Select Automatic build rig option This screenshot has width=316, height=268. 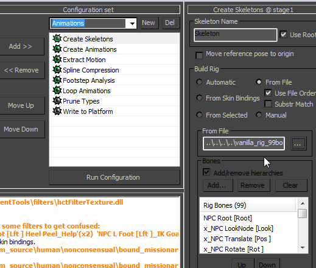coord(199,82)
